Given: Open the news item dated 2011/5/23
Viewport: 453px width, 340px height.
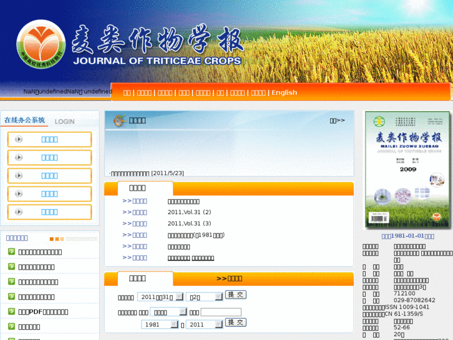Looking at the screenshot, I should point(146,173).
